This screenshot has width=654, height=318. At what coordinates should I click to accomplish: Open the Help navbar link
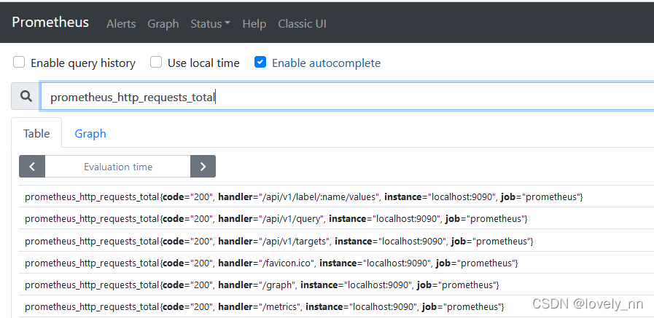point(254,24)
